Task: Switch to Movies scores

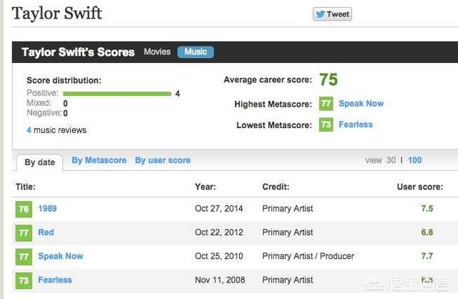Action: point(157,52)
